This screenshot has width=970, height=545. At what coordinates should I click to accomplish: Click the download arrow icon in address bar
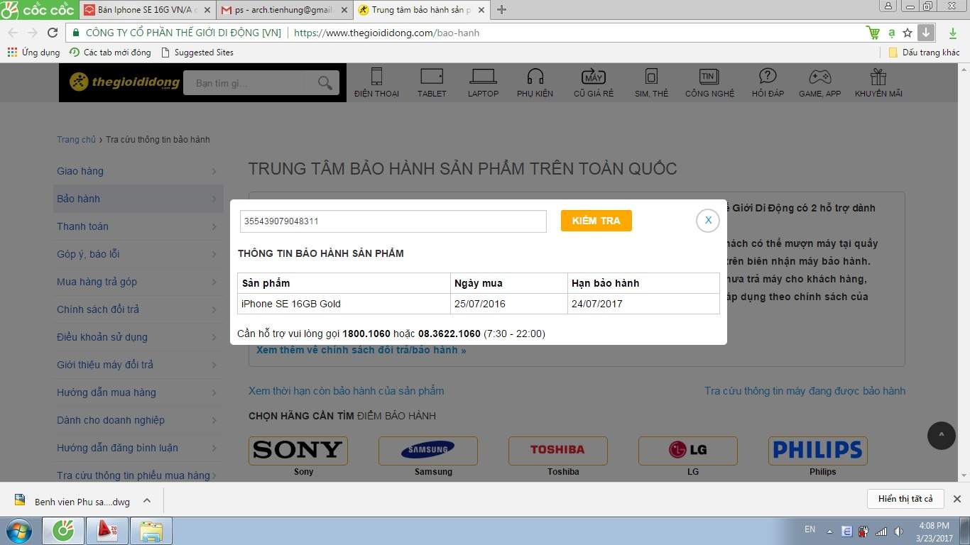(925, 33)
